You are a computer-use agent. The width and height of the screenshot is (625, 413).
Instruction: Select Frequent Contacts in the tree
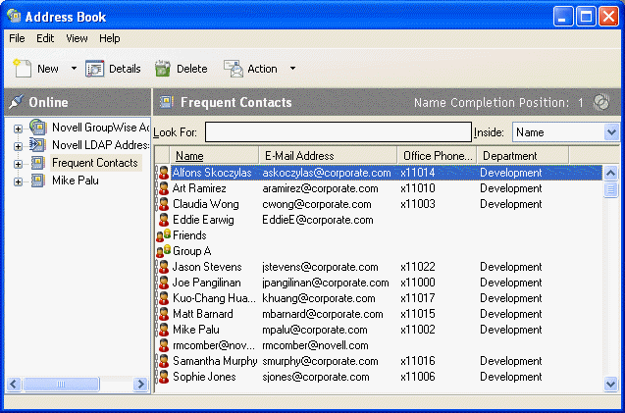point(95,163)
